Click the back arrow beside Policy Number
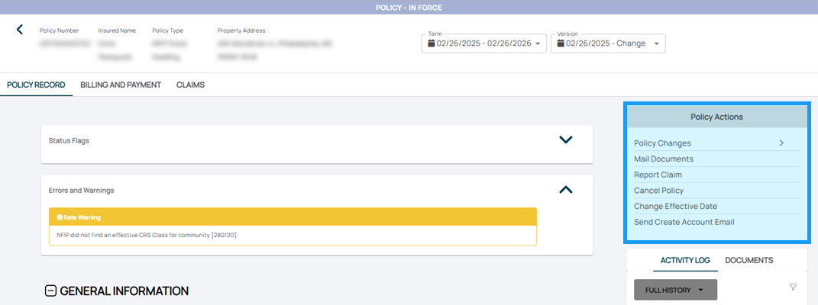The height and width of the screenshot is (305, 818). coord(20,30)
